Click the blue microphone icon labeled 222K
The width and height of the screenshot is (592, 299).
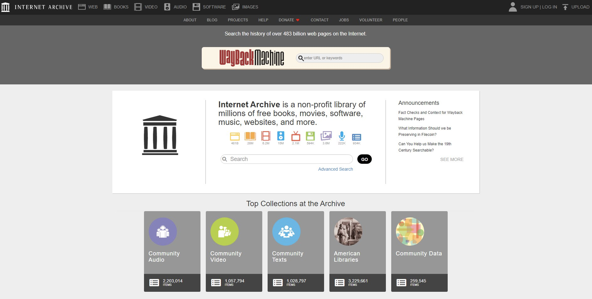pos(342,136)
